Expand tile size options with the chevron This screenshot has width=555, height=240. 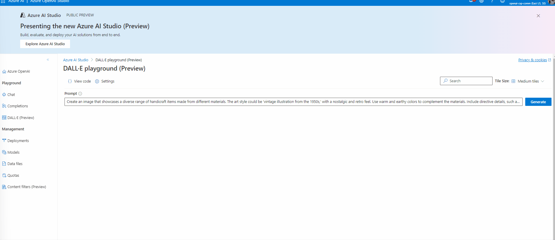coord(542,81)
